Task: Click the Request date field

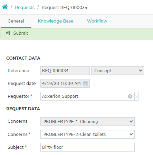Action: point(65,84)
